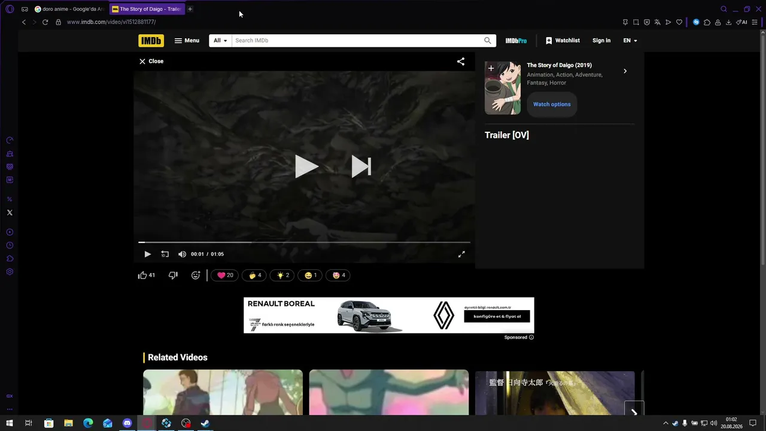This screenshot has width=766, height=431.
Task: Dislike the trailer with thumbs down
Action: click(x=173, y=275)
